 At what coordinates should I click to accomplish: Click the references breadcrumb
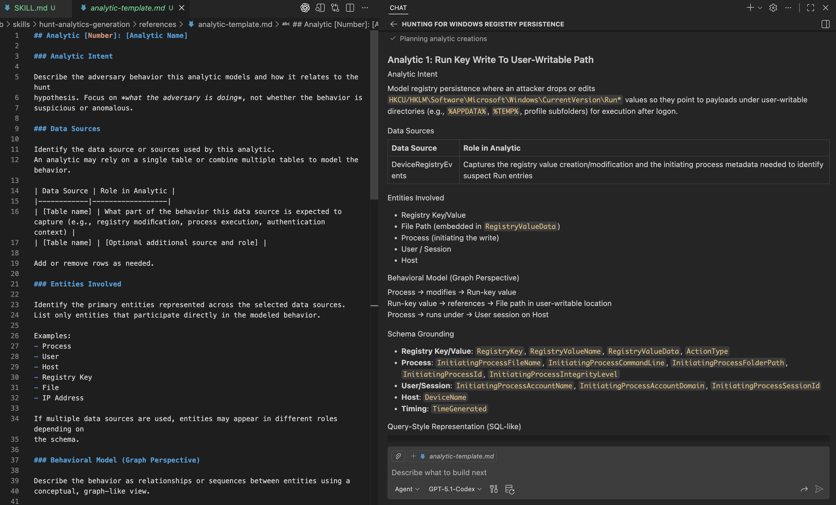(158, 24)
